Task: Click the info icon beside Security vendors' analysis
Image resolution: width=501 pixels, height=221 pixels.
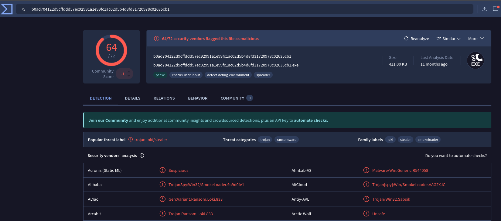Action: [x=142, y=155]
